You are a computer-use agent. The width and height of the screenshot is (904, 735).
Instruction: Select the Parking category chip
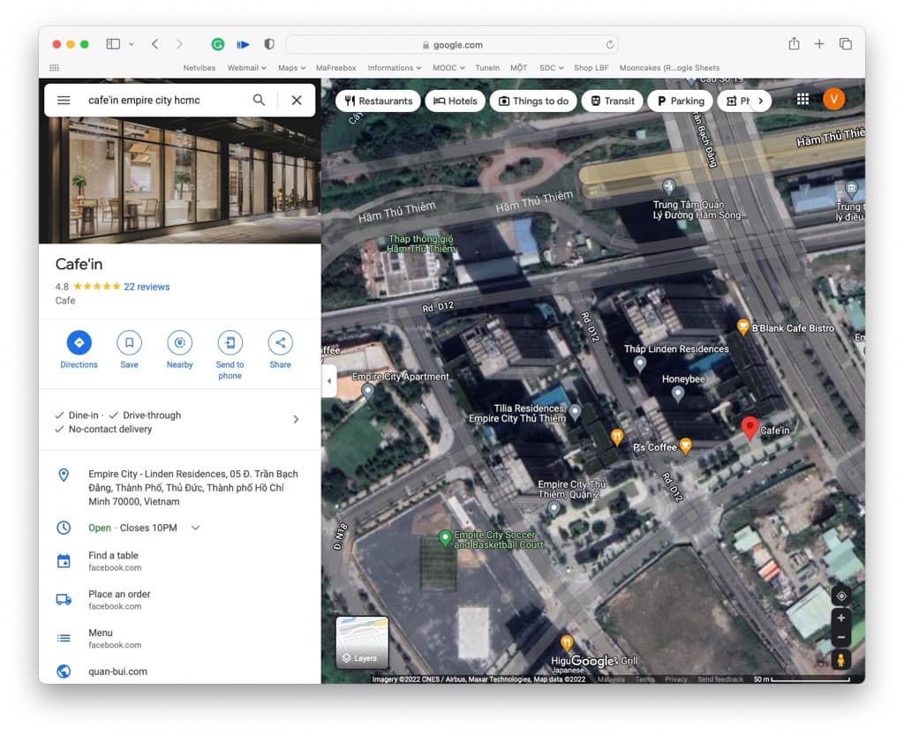[681, 101]
